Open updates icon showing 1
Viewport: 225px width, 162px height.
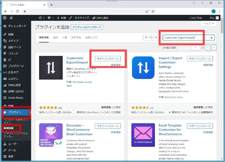coord(42,18)
